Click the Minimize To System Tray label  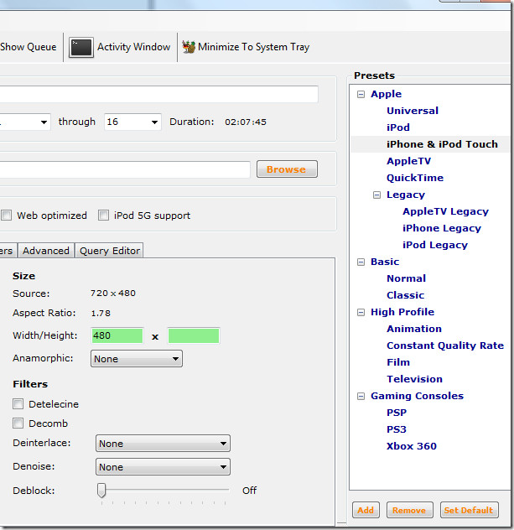pyautogui.click(x=254, y=47)
